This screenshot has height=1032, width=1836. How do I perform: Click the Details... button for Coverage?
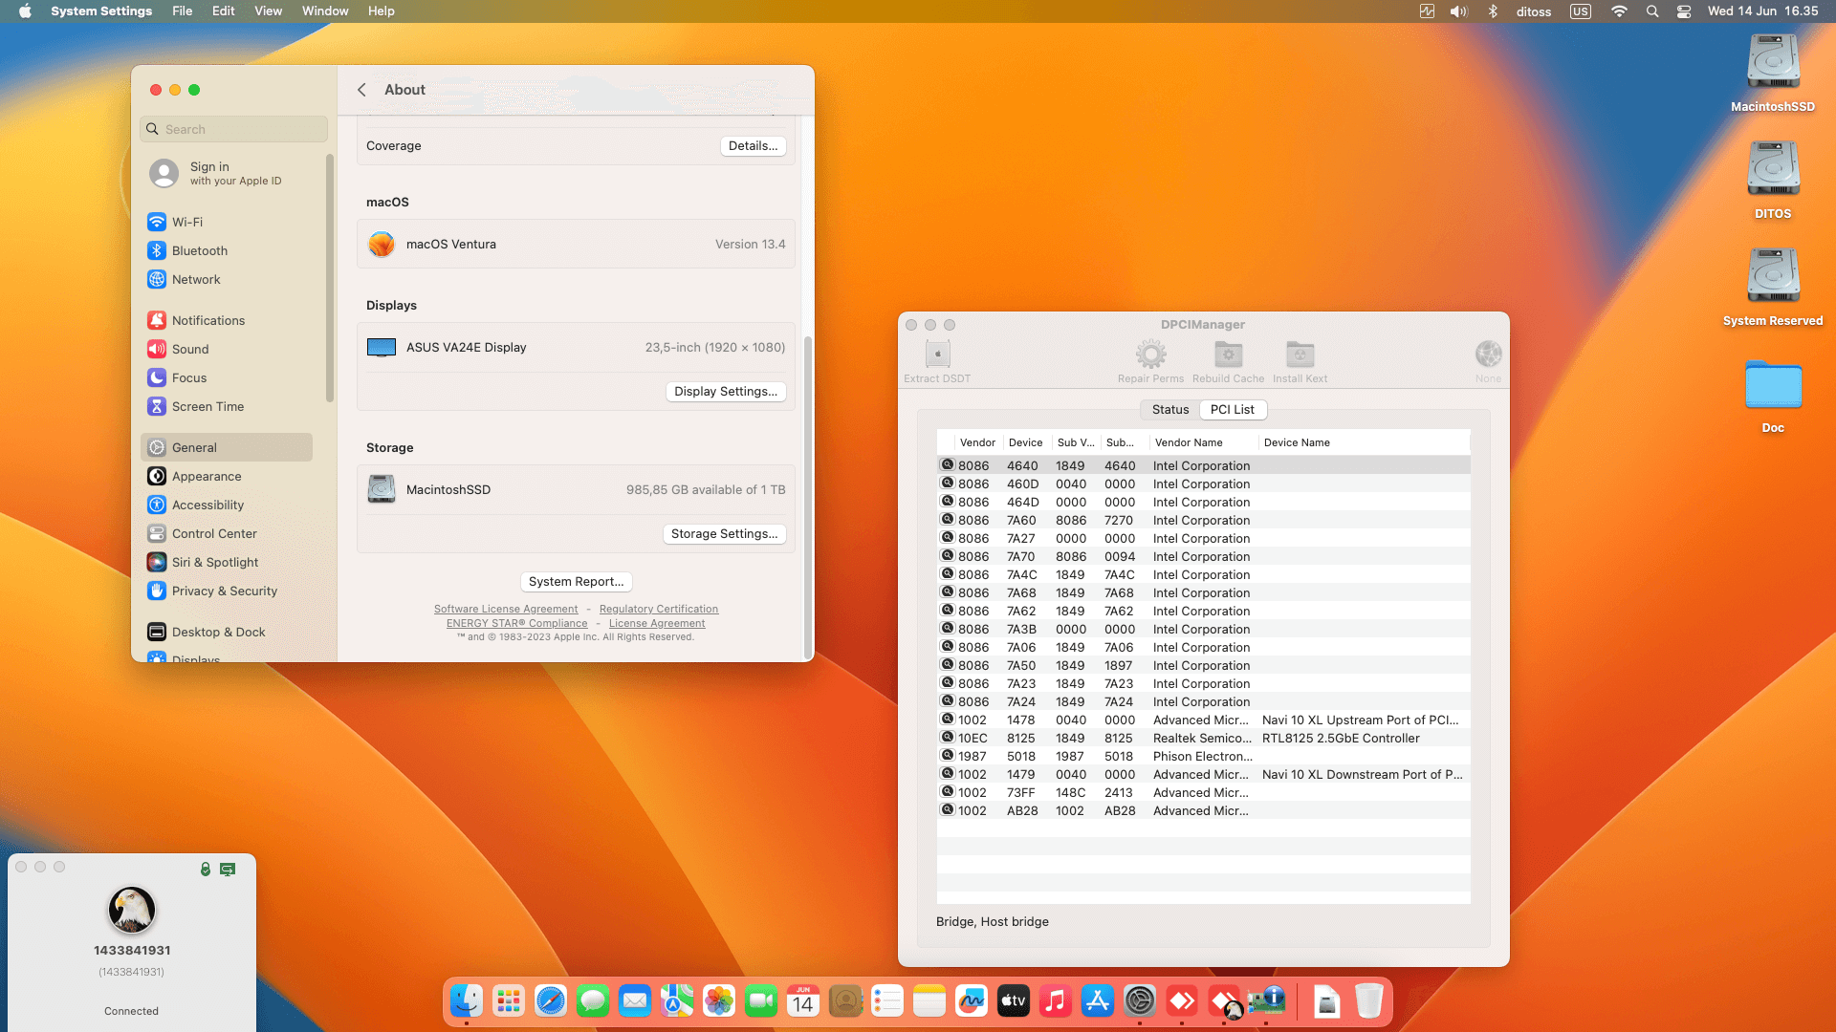(x=753, y=146)
